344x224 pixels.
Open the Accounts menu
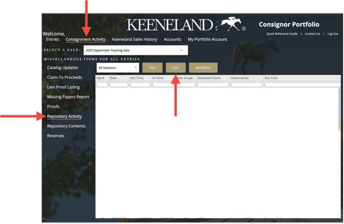click(173, 39)
